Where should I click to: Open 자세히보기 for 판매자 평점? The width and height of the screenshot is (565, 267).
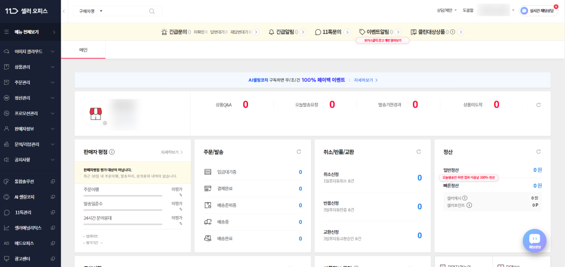click(172, 152)
